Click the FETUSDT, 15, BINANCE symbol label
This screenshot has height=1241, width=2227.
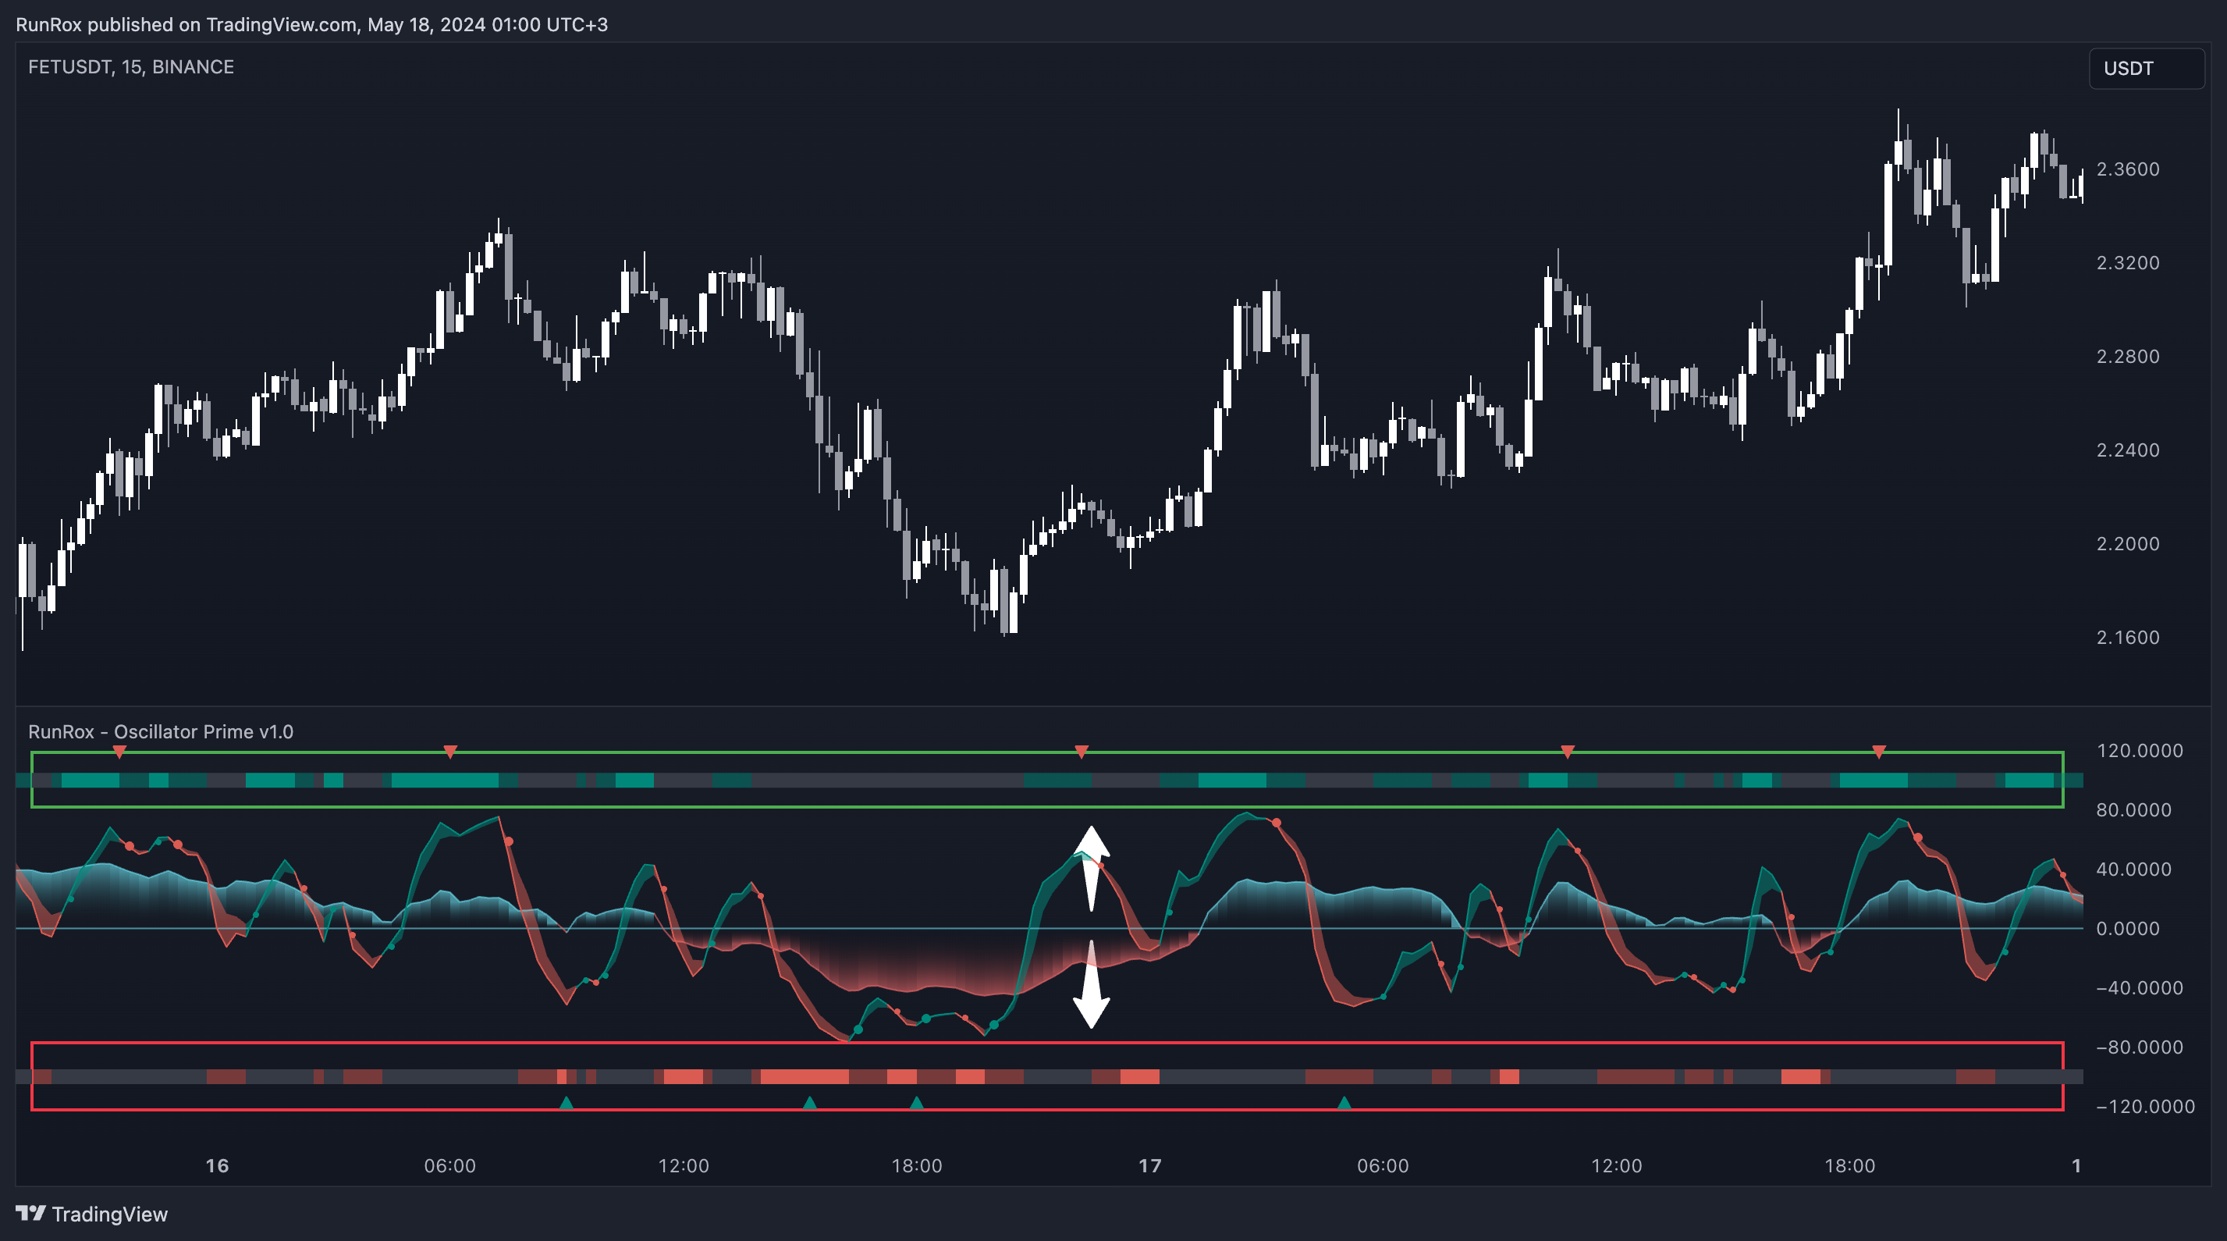[x=130, y=66]
